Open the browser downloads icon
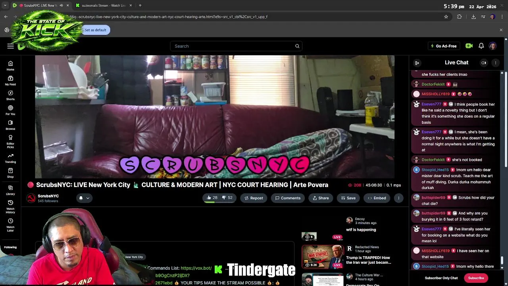Screen dimensions: 508x286 point(473,17)
